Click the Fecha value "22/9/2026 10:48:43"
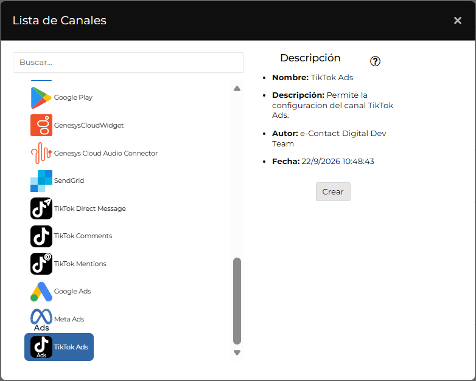476x381 pixels. point(338,161)
